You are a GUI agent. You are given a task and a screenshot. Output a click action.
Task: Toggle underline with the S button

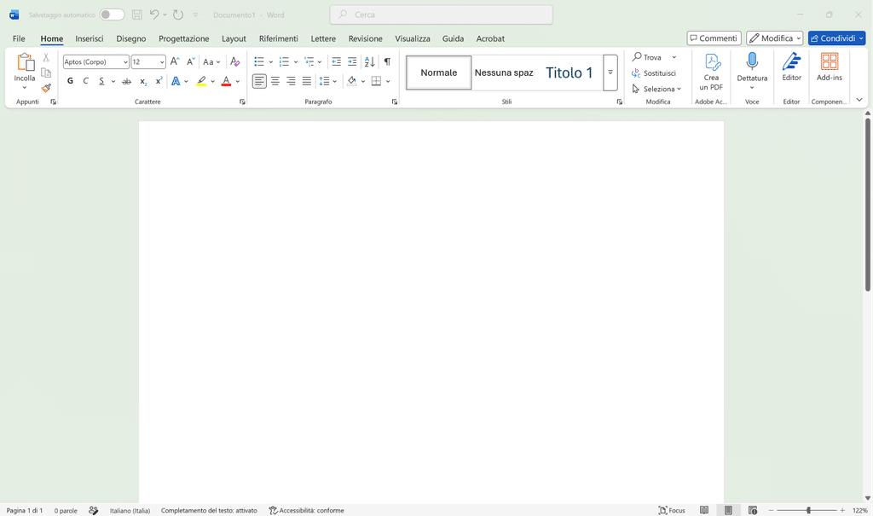[101, 81]
